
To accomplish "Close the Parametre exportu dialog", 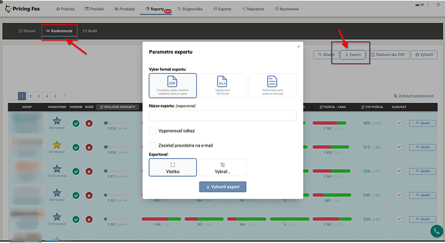I will click(x=298, y=46).
